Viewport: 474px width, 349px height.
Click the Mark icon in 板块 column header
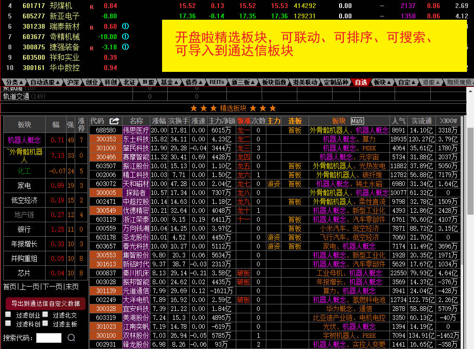tap(357, 121)
